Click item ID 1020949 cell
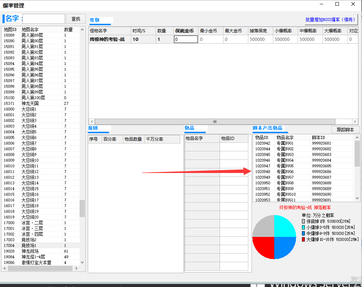The image size is (362, 287). (263, 177)
